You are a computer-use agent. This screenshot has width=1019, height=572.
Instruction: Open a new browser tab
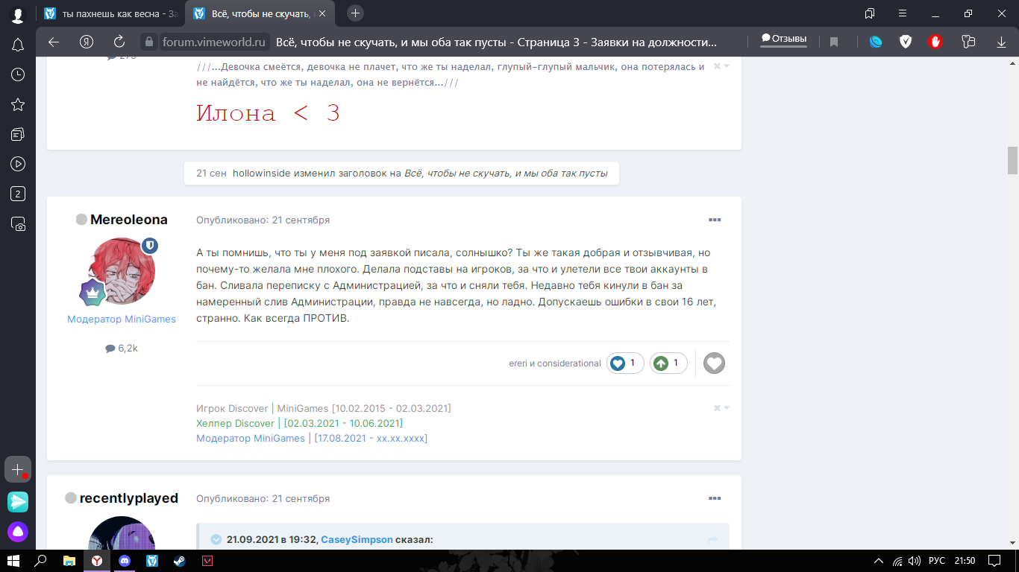356,13
